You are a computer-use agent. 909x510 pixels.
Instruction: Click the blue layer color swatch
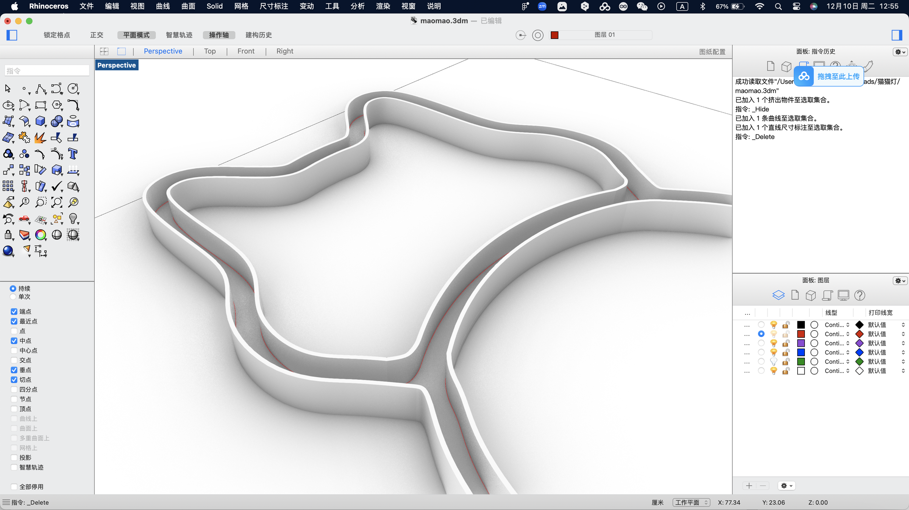pos(801,352)
